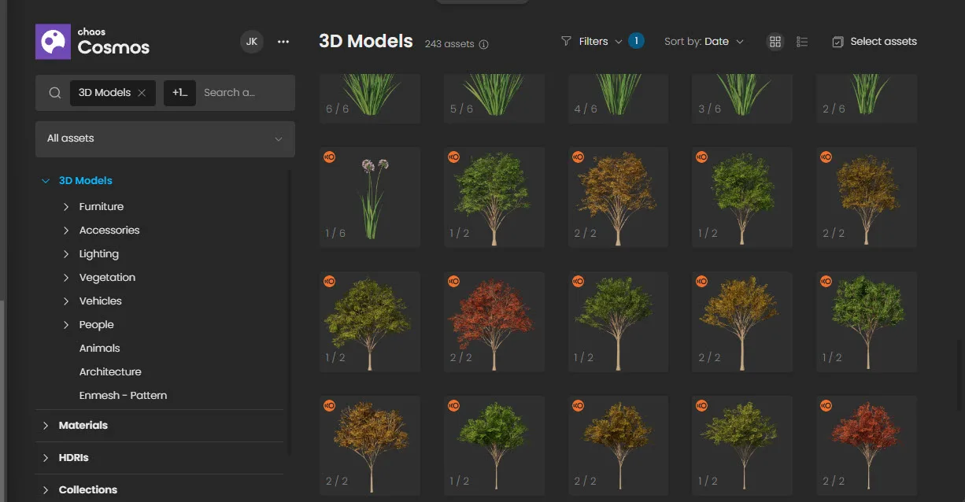Click the Select assets icon
This screenshot has width=965, height=502.
(837, 41)
